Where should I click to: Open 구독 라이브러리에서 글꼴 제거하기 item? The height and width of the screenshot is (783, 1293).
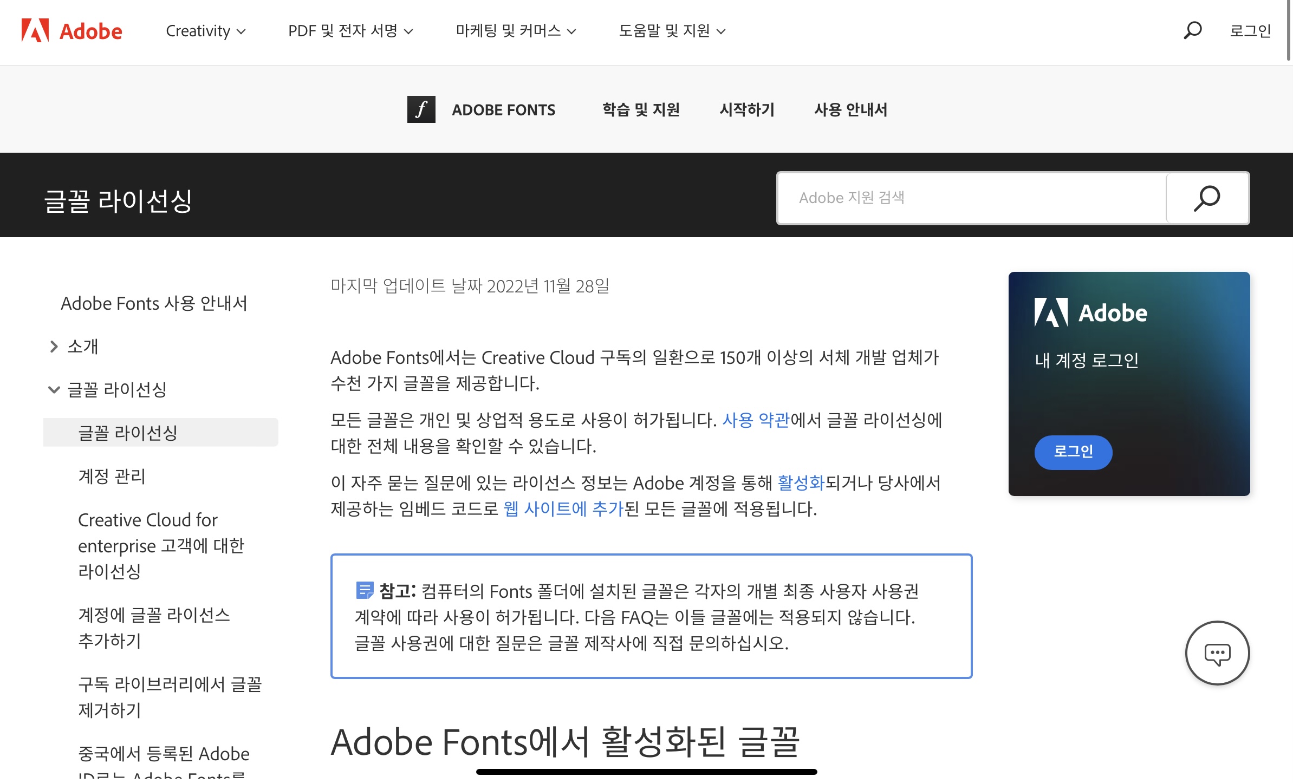[x=170, y=697]
